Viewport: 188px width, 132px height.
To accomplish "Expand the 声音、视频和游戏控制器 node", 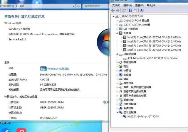I will coord(117,87).
